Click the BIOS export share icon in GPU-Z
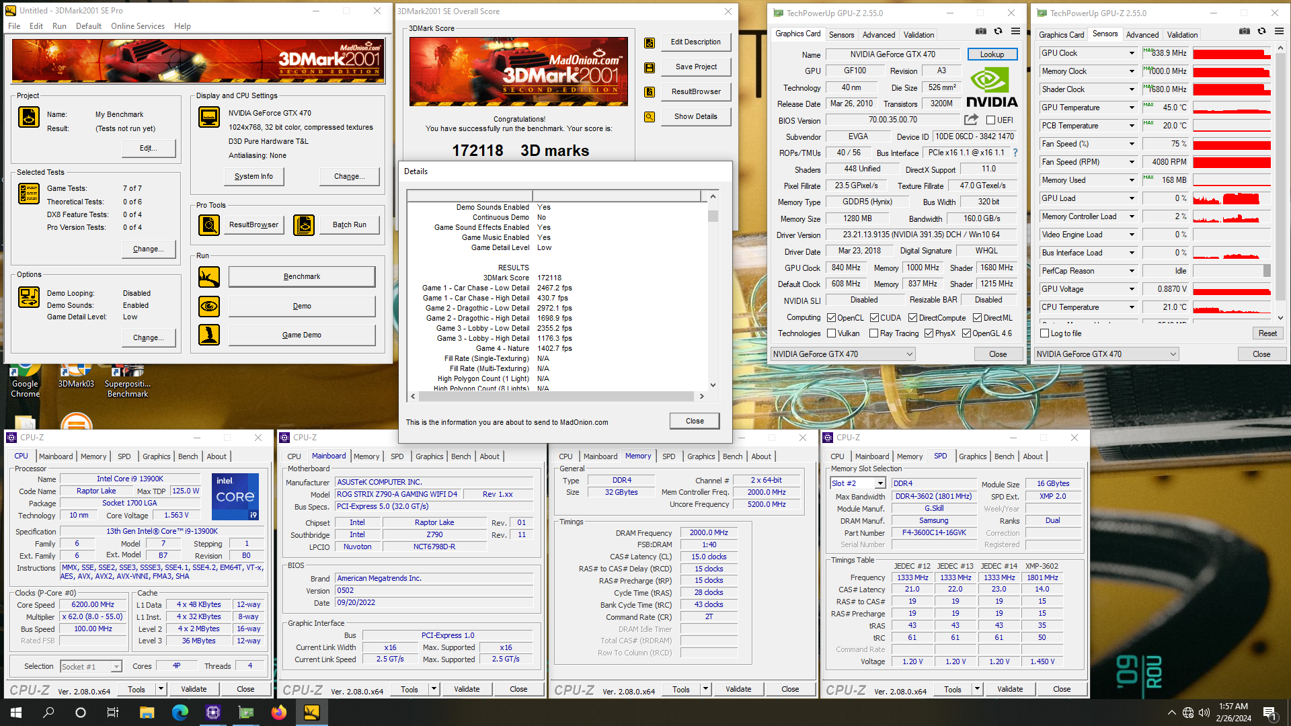The height and width of the screenshot is (726, 1291). point(971,120)
